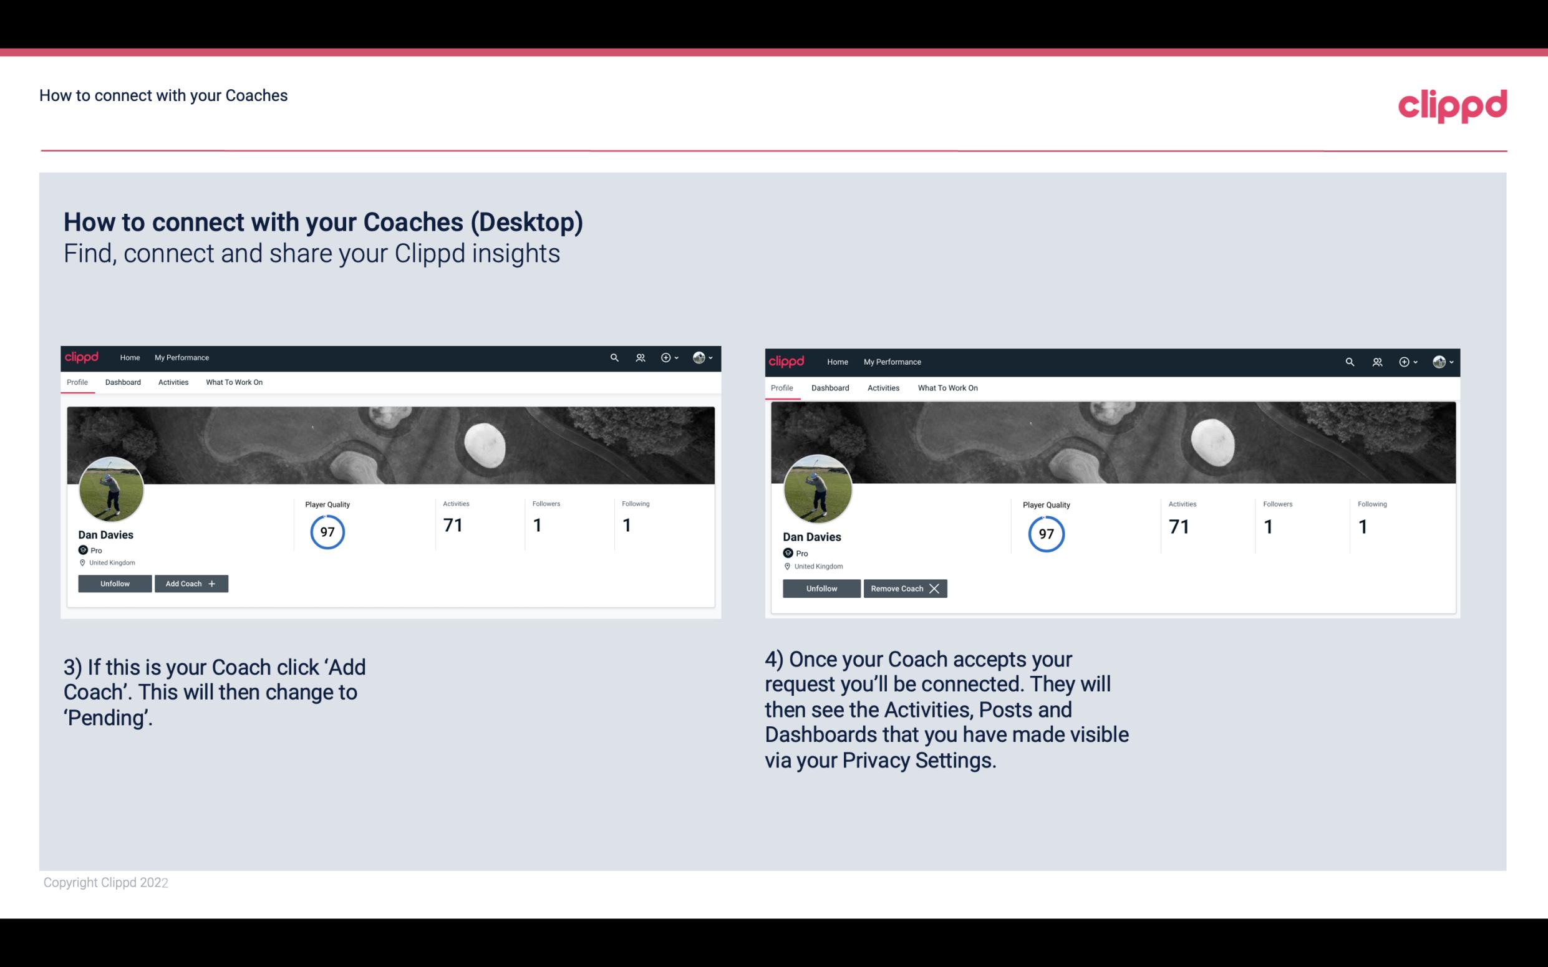Screen dimensions: 1548x967
Task: Click the 'Add Coach' button on left profile
Action: click(191, 584)
